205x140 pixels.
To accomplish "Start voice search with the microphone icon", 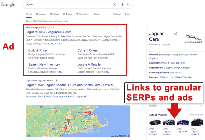I will [122, 4].
